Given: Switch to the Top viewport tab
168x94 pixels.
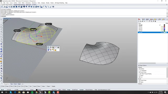Looking at the screenshot, I should click(x=12, y=84).
